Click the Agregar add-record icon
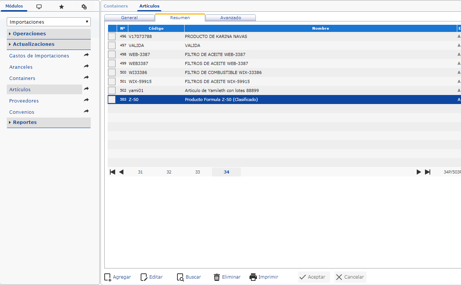The width and height of the screenshot is (461, 285). pyautogui.click(x=108, y=277)
